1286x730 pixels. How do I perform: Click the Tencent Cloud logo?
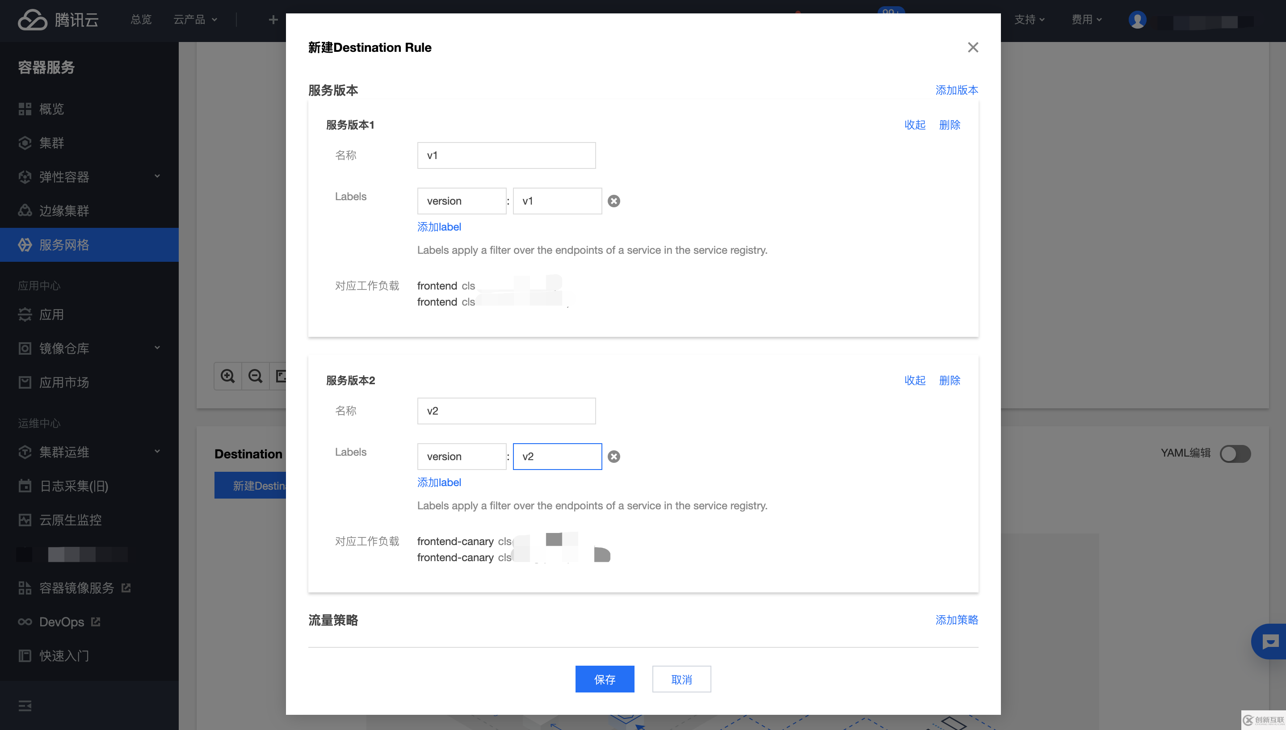58,20
